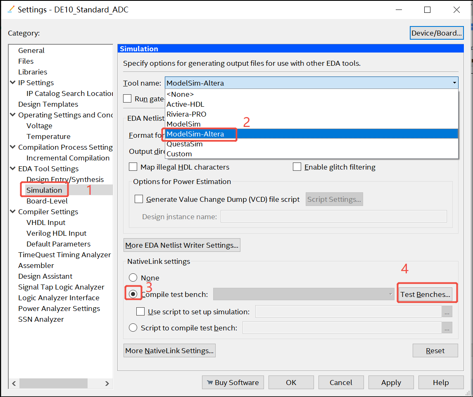Screen dimensions: 473x397
Task: Enable glitch filtering checkbox
Action: pos(297,167)
